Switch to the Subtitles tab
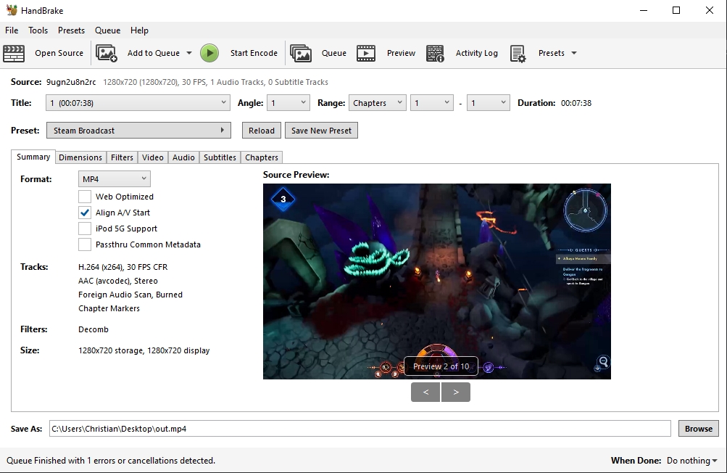Viewport: 727px width, 473px height. (220, 157)
